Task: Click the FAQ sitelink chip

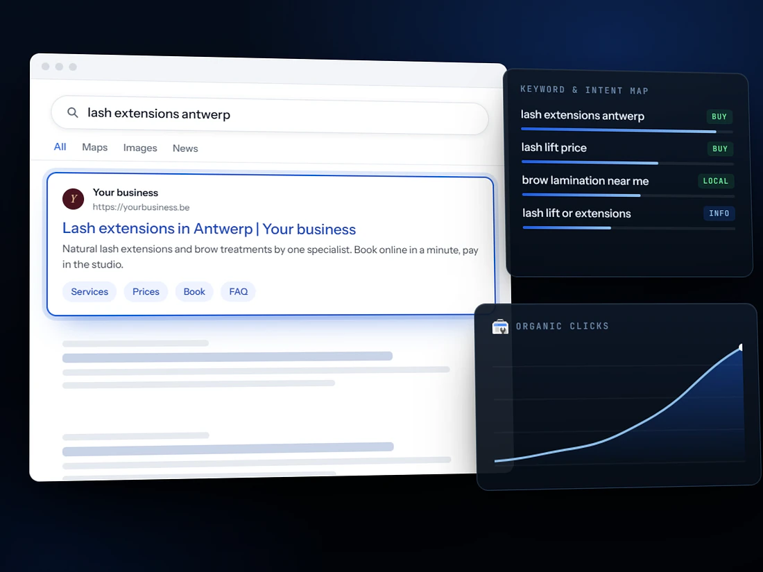Action: (239, 292)
